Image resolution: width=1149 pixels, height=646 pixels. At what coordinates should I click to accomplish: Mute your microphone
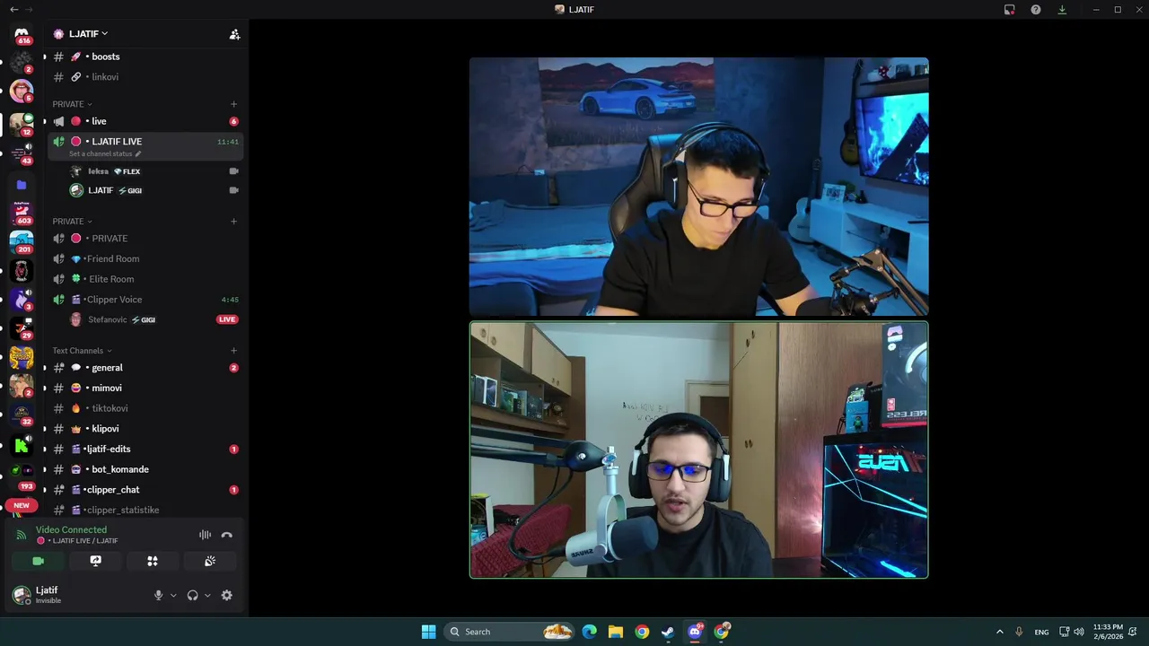click(159, 595)
